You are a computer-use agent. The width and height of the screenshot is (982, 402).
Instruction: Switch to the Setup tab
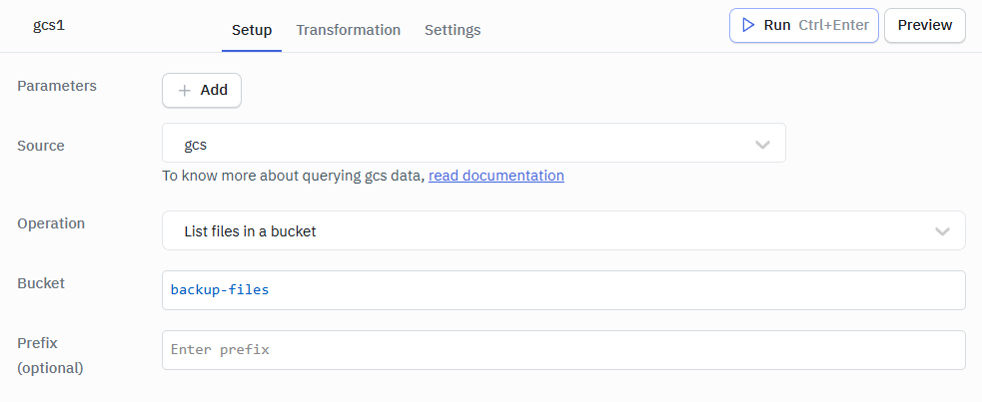252,30
